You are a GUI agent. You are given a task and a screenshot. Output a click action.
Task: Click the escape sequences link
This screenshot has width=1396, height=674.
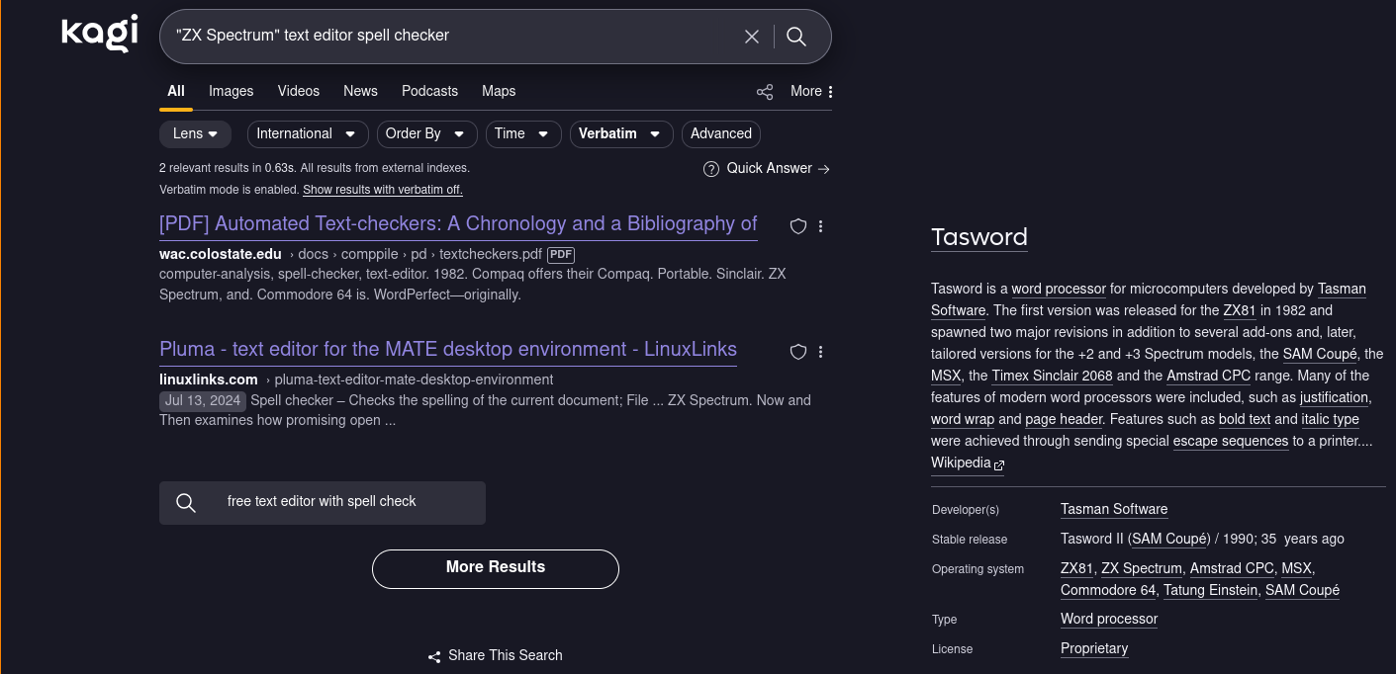tap(1231, 442)
